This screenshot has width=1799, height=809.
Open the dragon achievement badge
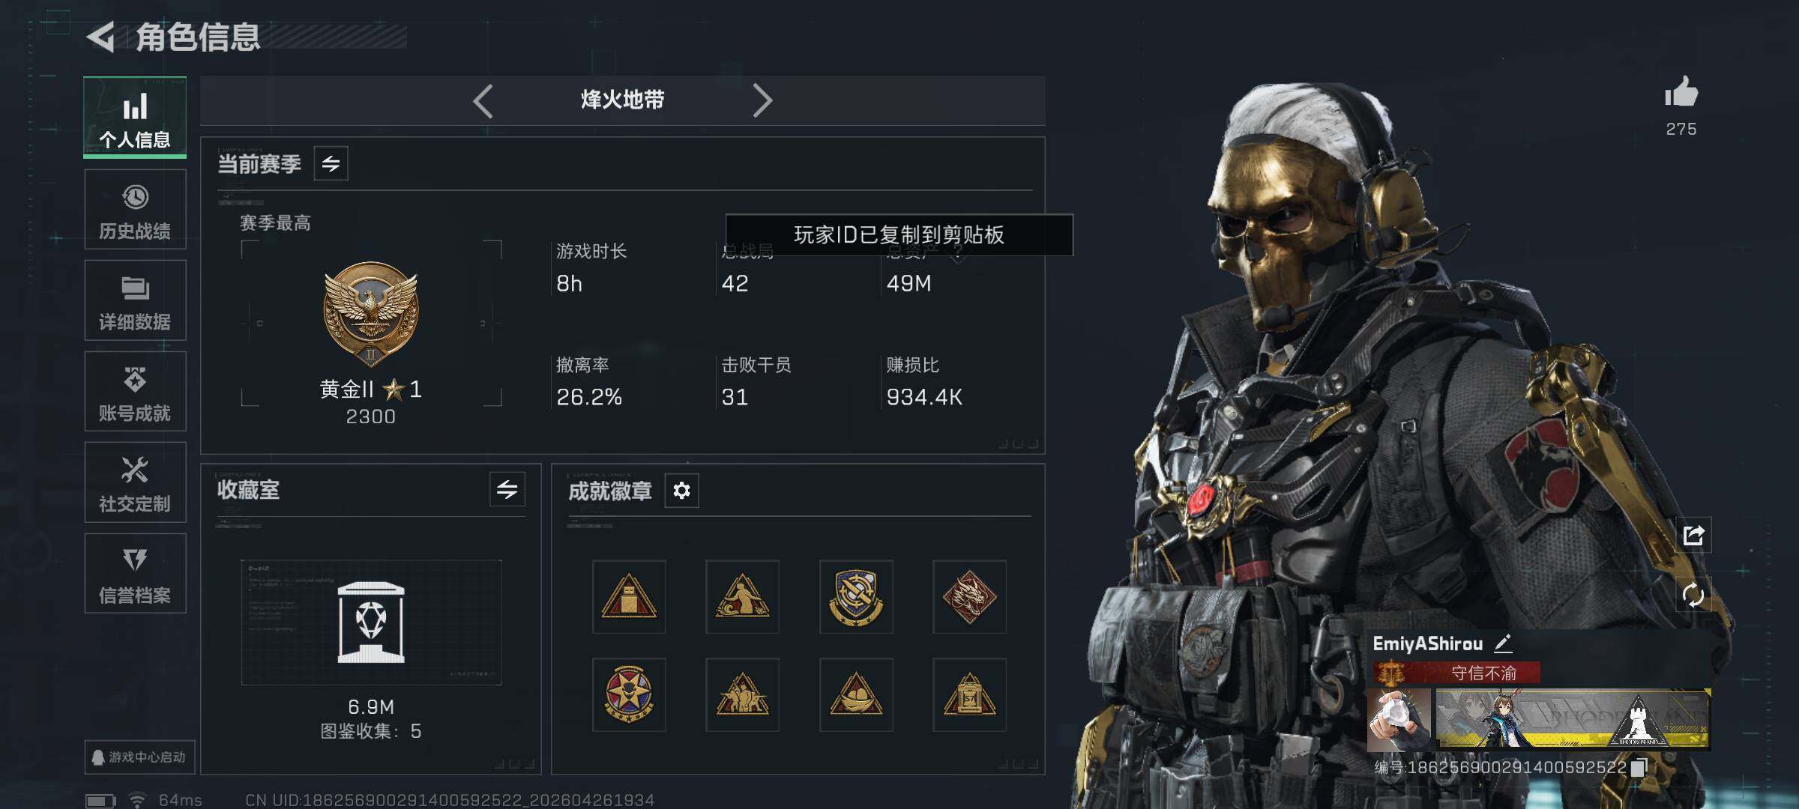pos(969,597)
